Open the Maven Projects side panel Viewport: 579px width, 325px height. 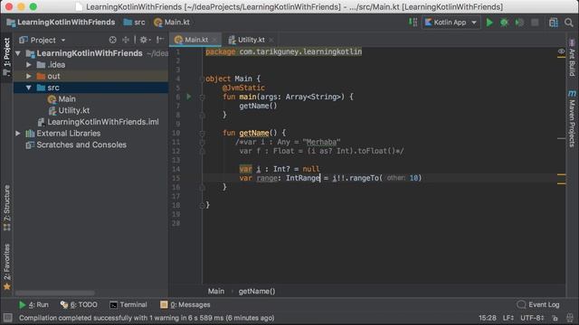[x=572, y=118]
